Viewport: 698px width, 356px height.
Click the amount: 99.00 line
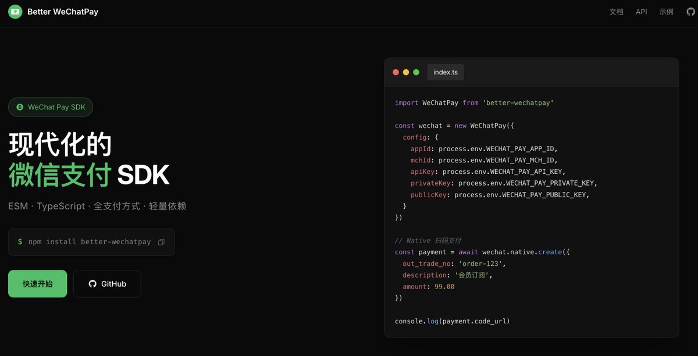(x=429, y=287)
